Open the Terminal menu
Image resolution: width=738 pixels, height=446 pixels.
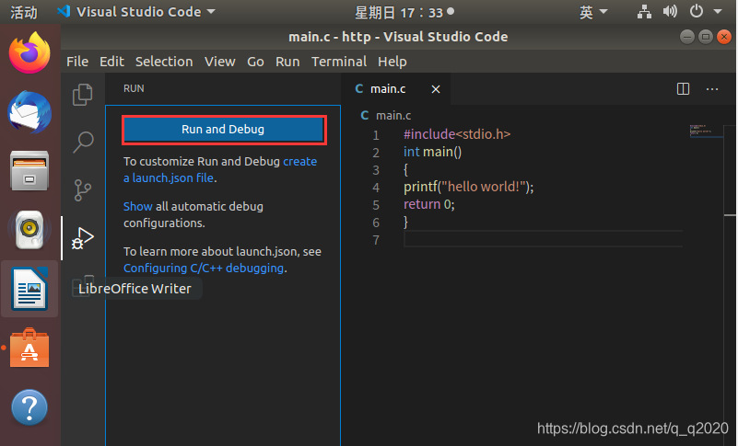(x=339, y=62)
